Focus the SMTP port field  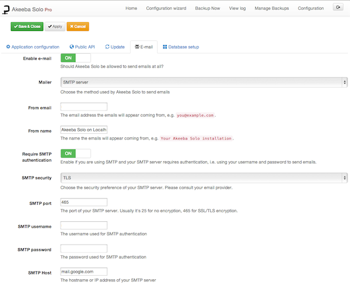click(x=83, y=202)
